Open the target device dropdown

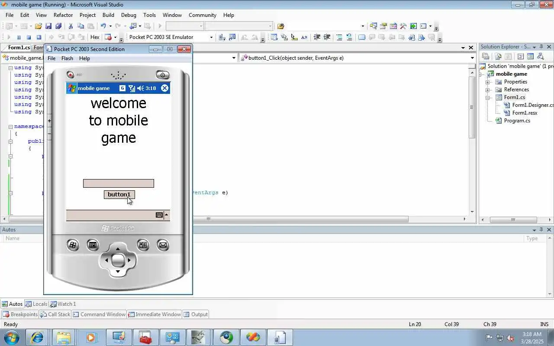[211, 38]
